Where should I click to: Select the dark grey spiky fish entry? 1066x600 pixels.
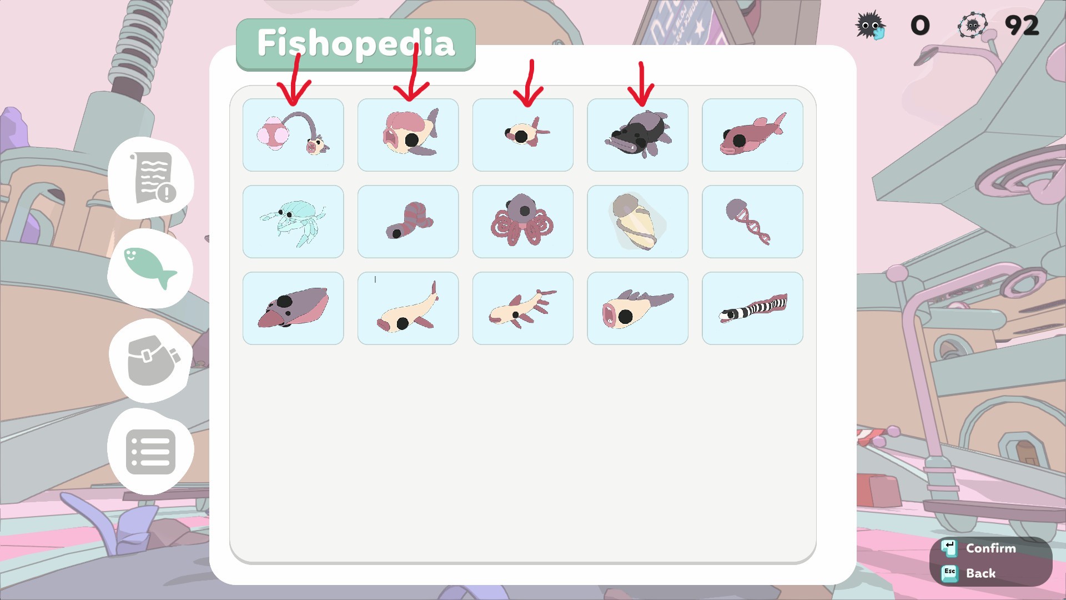click(x=638, y=135)
